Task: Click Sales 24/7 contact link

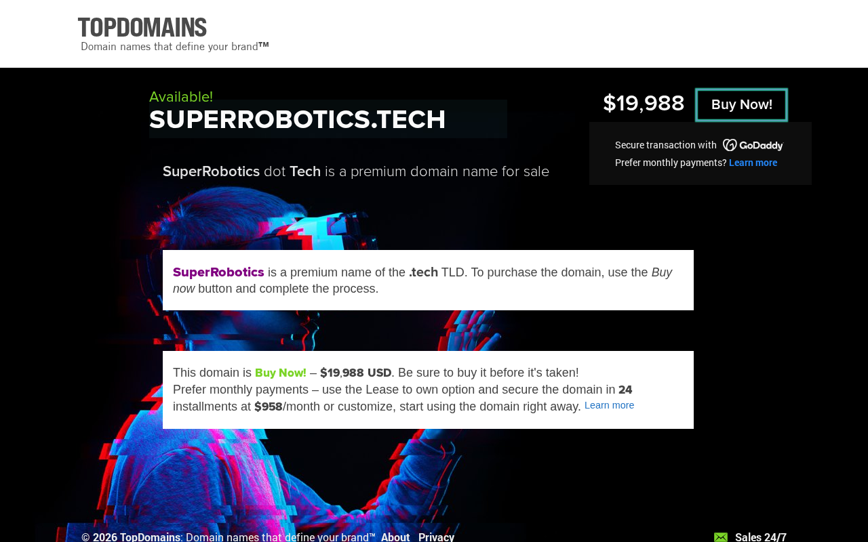Action: tap(760, 537)
